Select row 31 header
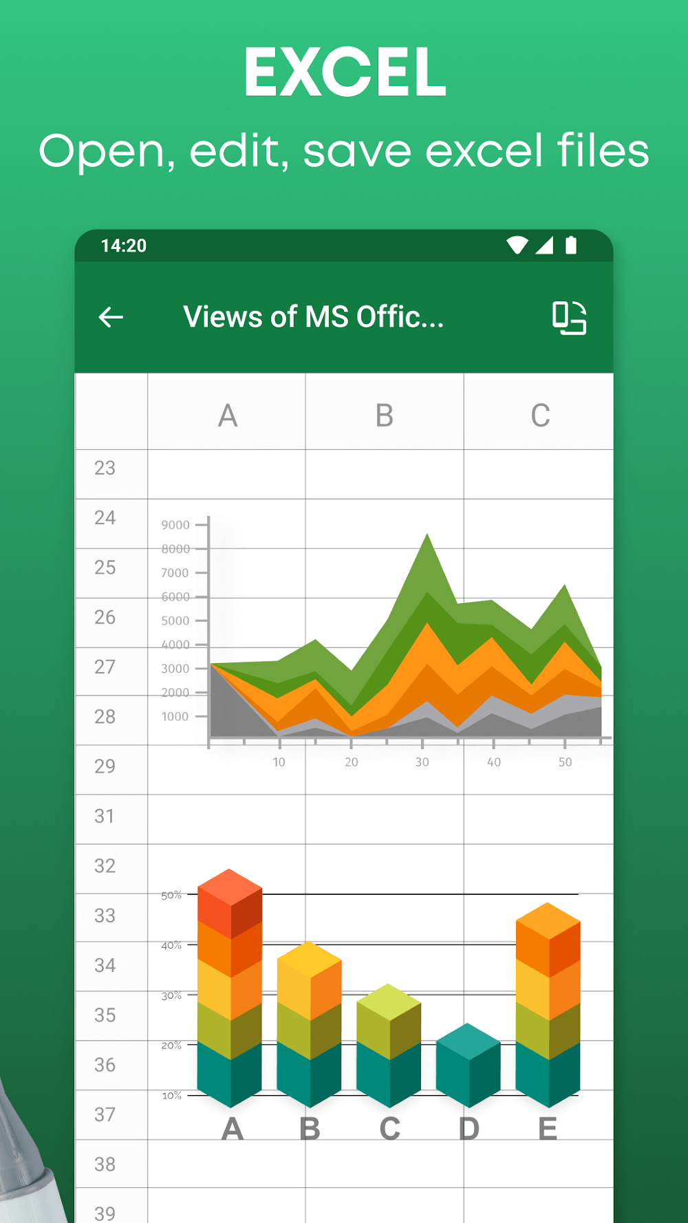Screen dimensions: 688x1223 coord(105,816)
